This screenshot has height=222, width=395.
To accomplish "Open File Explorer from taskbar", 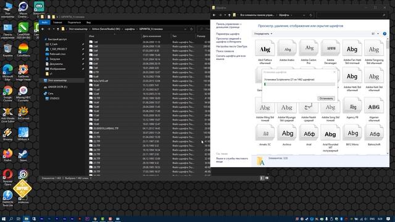I will point(26,219).
